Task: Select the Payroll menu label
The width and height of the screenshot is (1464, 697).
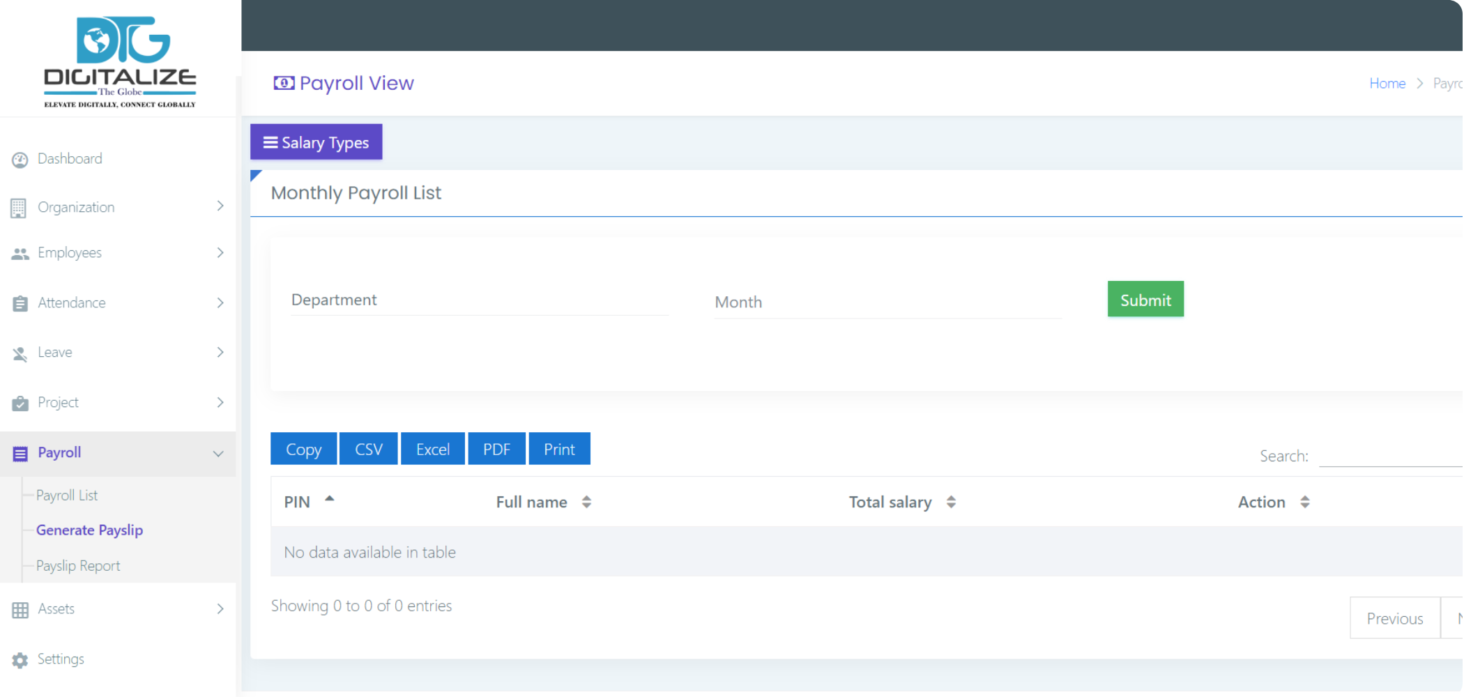Action: (x=59, y=452)
